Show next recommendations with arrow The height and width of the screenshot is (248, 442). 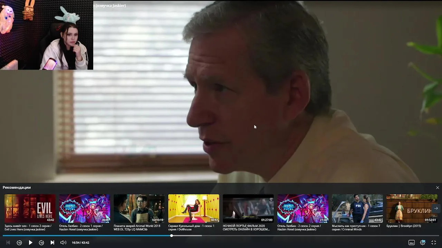[436, 208]
